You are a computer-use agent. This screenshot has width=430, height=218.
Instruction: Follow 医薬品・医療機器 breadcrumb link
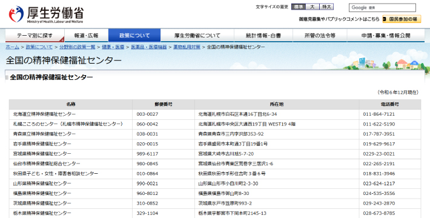tap(148, 47)
